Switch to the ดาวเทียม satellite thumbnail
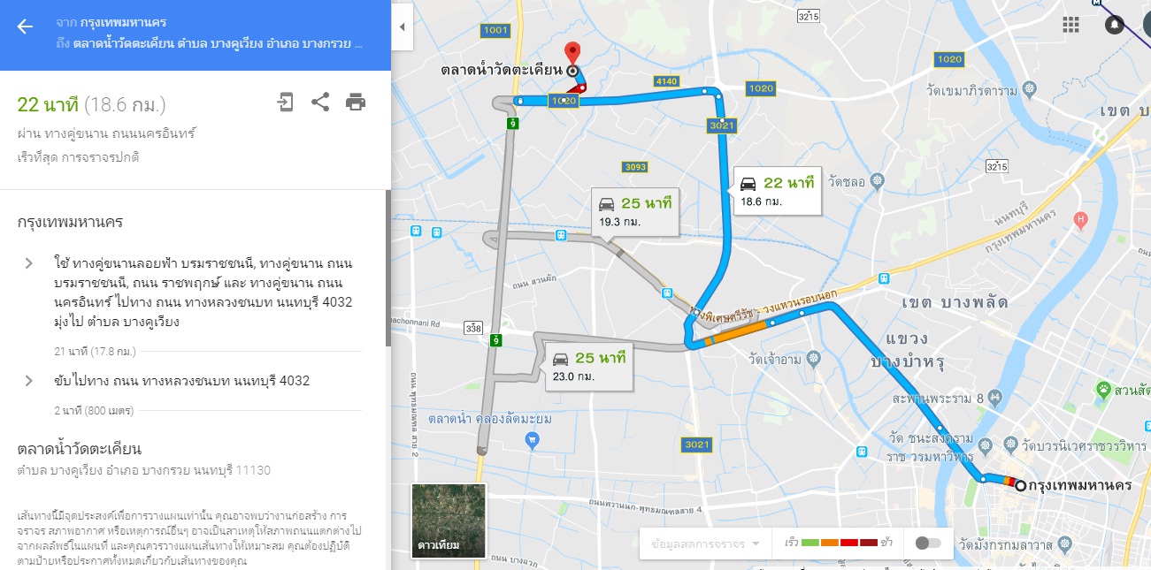The height and width of the screenshot is (570, 1151). pyautogui.click(x=449, y=521)
